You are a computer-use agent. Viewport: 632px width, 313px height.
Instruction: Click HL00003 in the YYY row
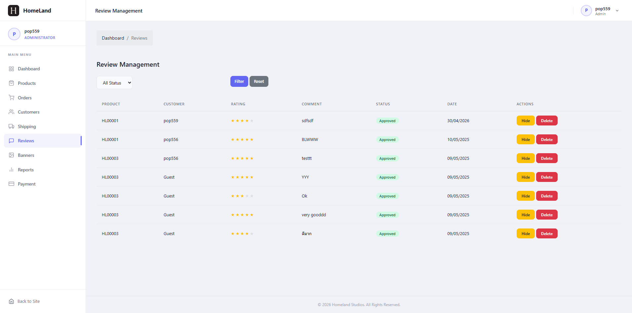click(110, 177)
